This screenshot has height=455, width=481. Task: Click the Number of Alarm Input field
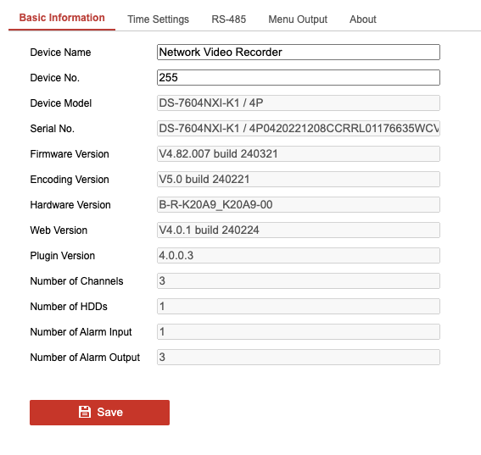coord(299,332)
